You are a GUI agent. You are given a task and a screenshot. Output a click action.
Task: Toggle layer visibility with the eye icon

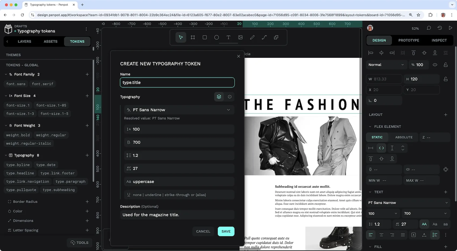pos(435,64)
